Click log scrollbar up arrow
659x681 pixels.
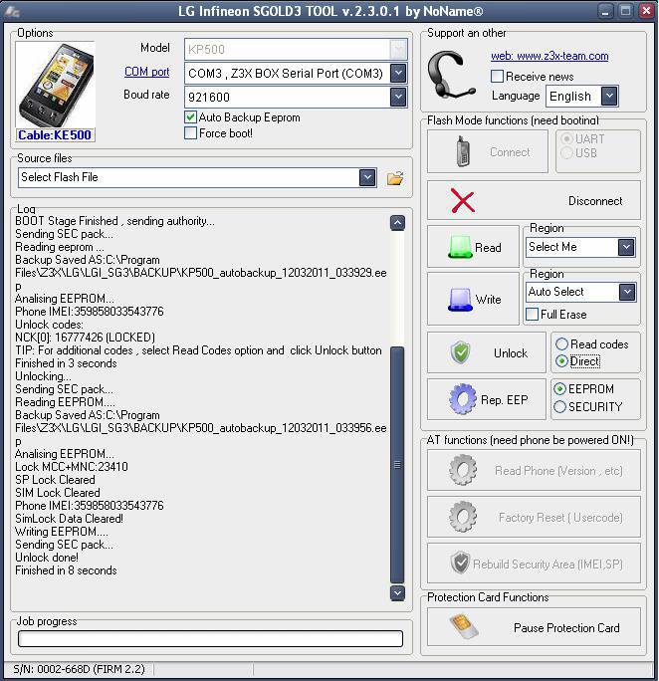point(397,223)
